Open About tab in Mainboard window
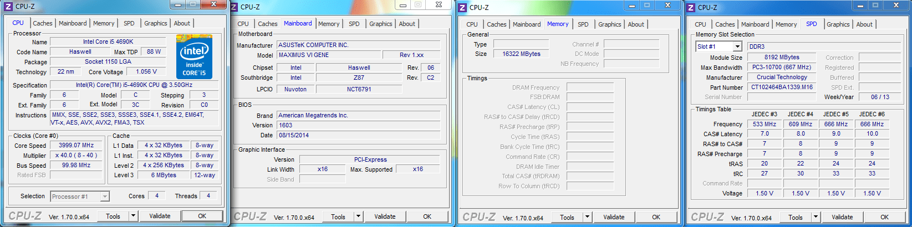This screenshot has height=227, width=912. (x=407, y=24)
